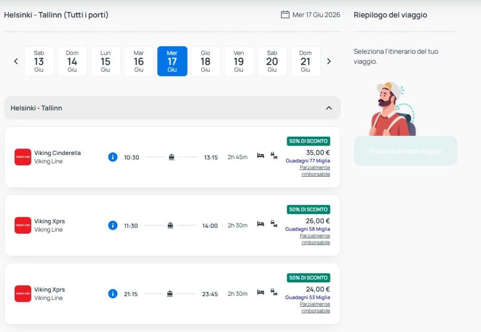Image resolution: width=481 pixels, height=332 pixels.
Task: Open info icon for the 21:15 Viking Xprs sailing
Action: (113, 293)
